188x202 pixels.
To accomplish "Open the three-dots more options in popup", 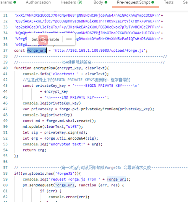I will (69, 39).
